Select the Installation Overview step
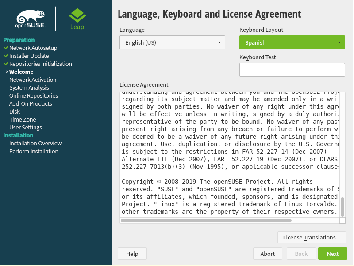The width and height of the screenshot is (354, 266). tap(35, 143)
